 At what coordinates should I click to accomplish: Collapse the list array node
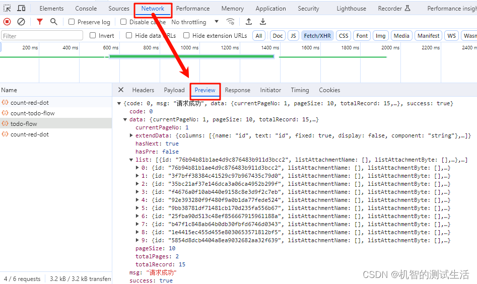(131, 160)
